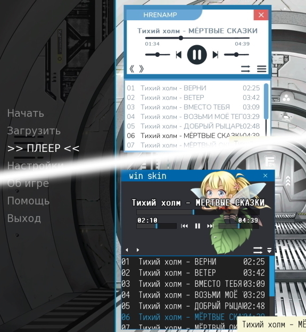Collapse playlist using win skin triangle icon
The image size is (306, 332).
[269, 250]
